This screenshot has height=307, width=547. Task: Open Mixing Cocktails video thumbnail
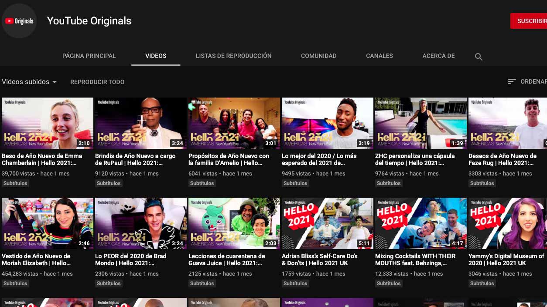pyautogui.click(x=421, y=223)
